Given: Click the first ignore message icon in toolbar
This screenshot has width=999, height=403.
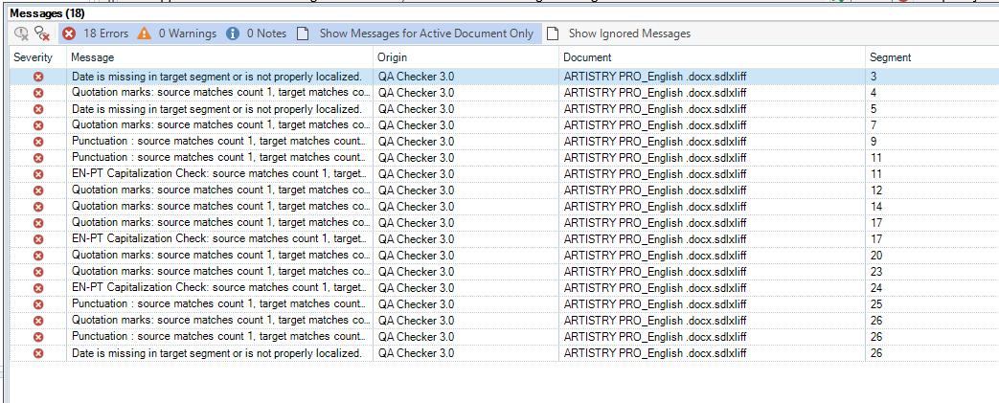Looking at the screenshot, I should [21, 34].
